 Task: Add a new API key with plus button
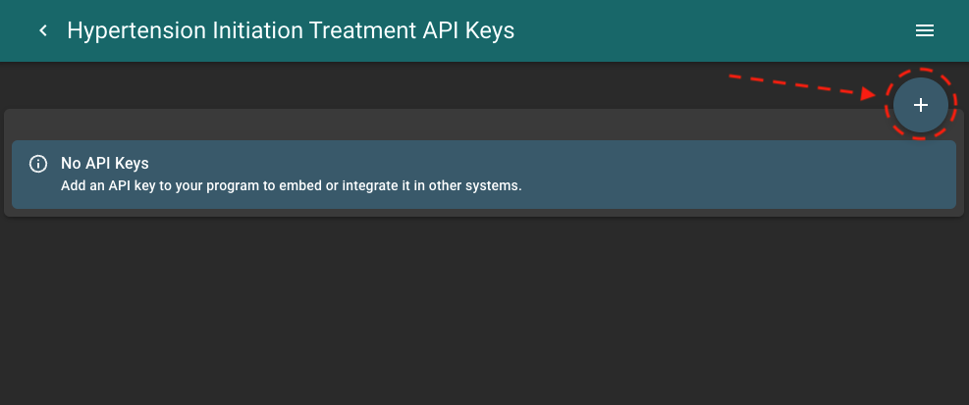pyautogui.click(x=921, y=105)
